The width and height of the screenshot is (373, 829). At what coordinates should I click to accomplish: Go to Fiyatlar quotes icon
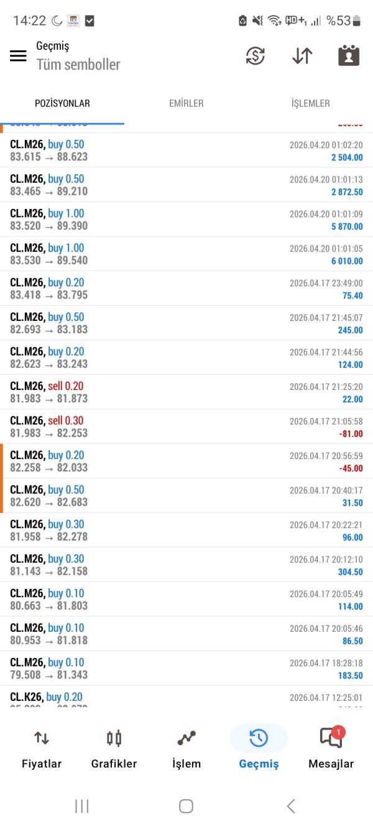pyautogui.click(x=42, y=738)
